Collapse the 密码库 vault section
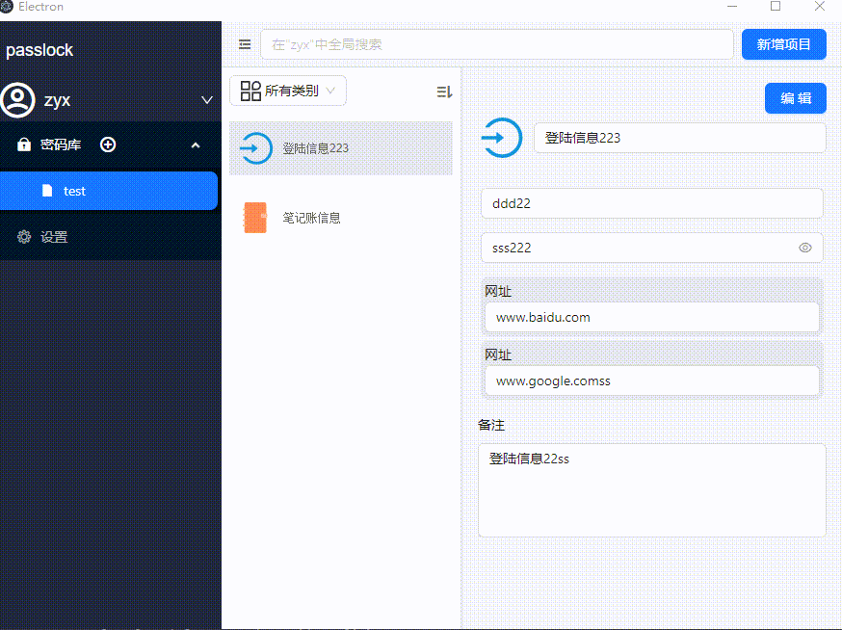Viewport: 842px width, 630px height. point(196,145)
